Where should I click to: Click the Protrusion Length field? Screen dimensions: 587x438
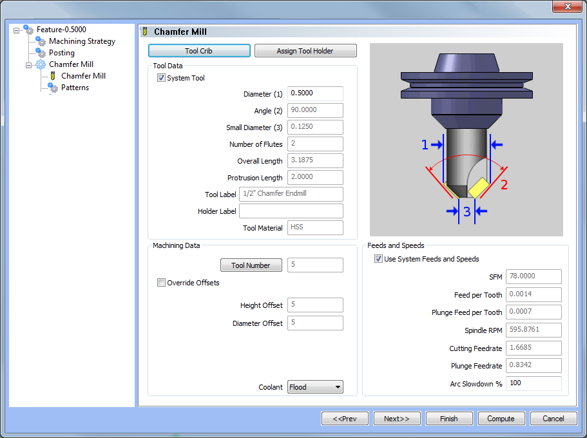click(315, 177)
